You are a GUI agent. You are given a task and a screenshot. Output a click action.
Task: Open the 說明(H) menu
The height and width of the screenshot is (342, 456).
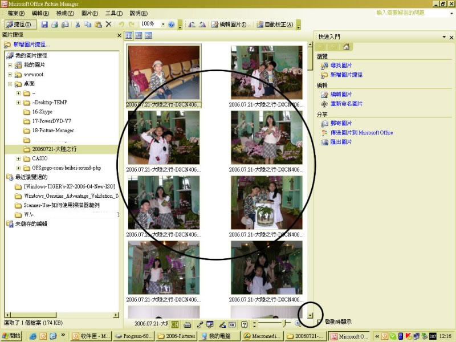tap(139, 13)
